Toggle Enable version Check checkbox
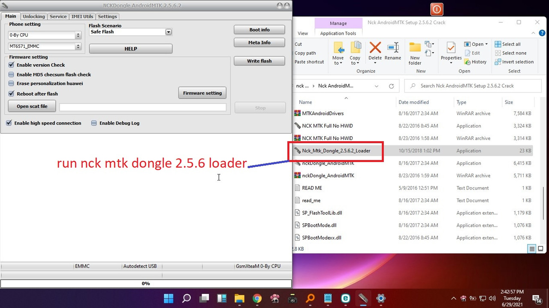Image resolution: width=549 pixels, height=308 pixels. tap(12, 65)
